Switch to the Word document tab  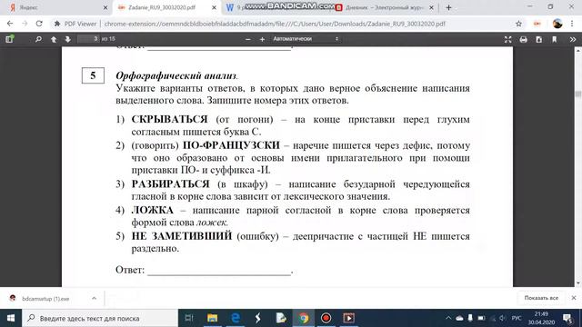[237, 7]
